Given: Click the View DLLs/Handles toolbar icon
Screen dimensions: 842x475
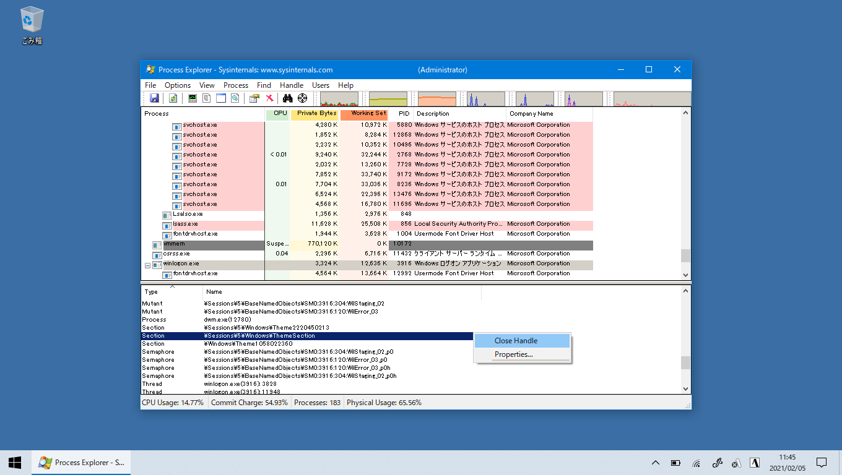Looking at the screenshot, I should point(235,98).
